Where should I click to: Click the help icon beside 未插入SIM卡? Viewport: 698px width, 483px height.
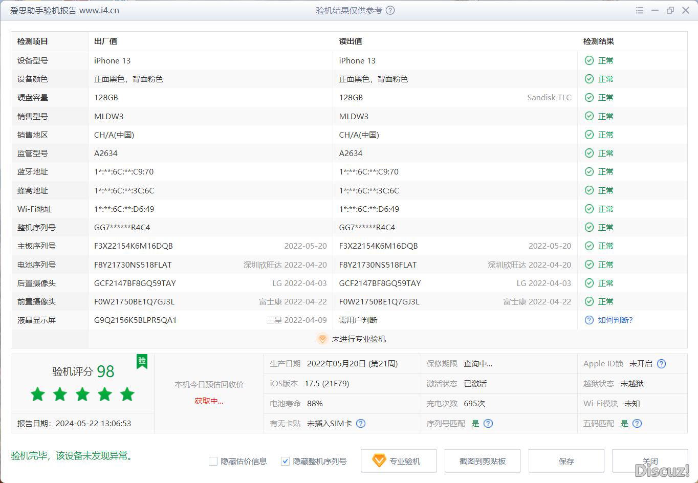tap(361, 423)
